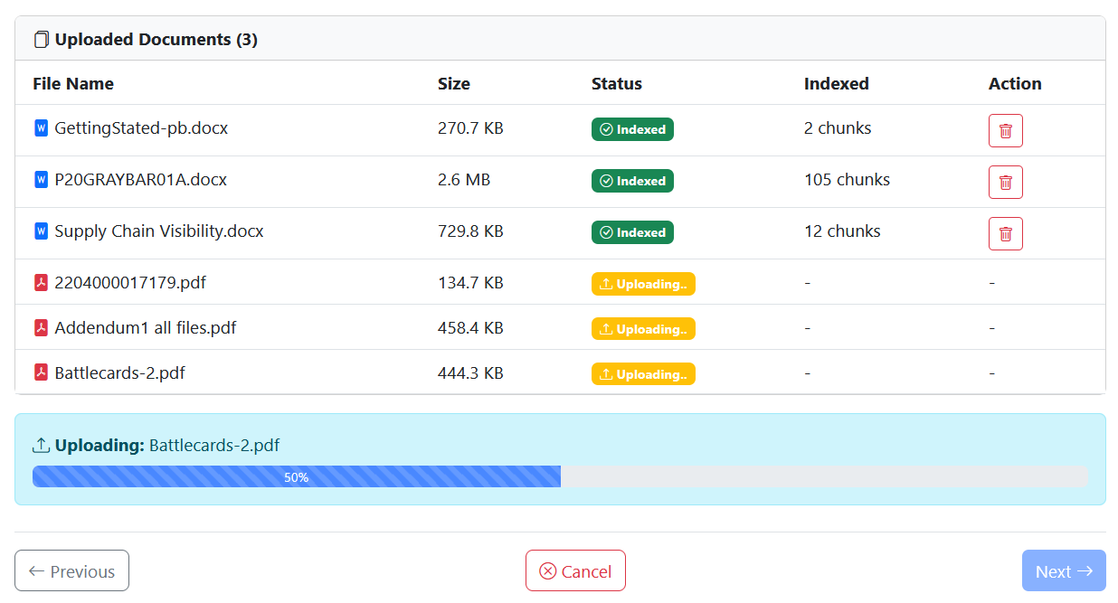Select the Next button

1064,570
